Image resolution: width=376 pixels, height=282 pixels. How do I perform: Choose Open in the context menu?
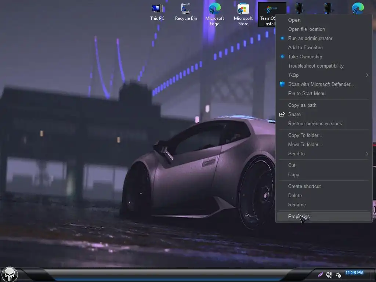click(324, 20)
